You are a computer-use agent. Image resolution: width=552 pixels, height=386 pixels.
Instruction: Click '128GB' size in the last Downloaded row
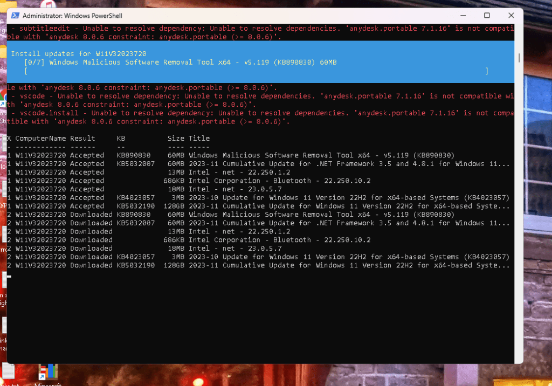click(174, 265)
